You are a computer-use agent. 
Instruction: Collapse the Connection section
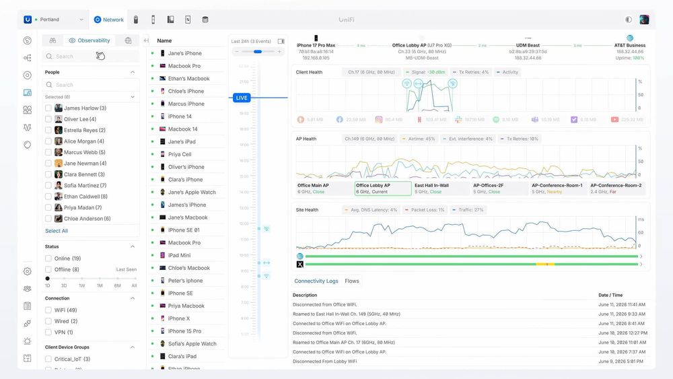pyautogui.click(x=133, y=298)
